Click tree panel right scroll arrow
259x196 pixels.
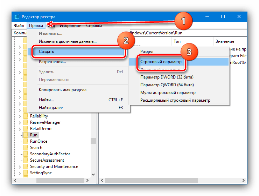pos(87,181)
